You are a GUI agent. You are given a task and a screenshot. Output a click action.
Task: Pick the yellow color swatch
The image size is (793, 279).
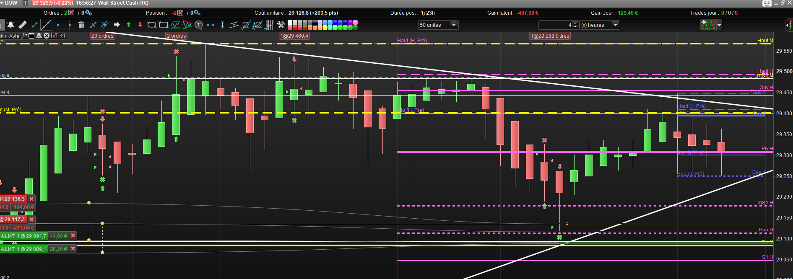[x=325, y=28]
